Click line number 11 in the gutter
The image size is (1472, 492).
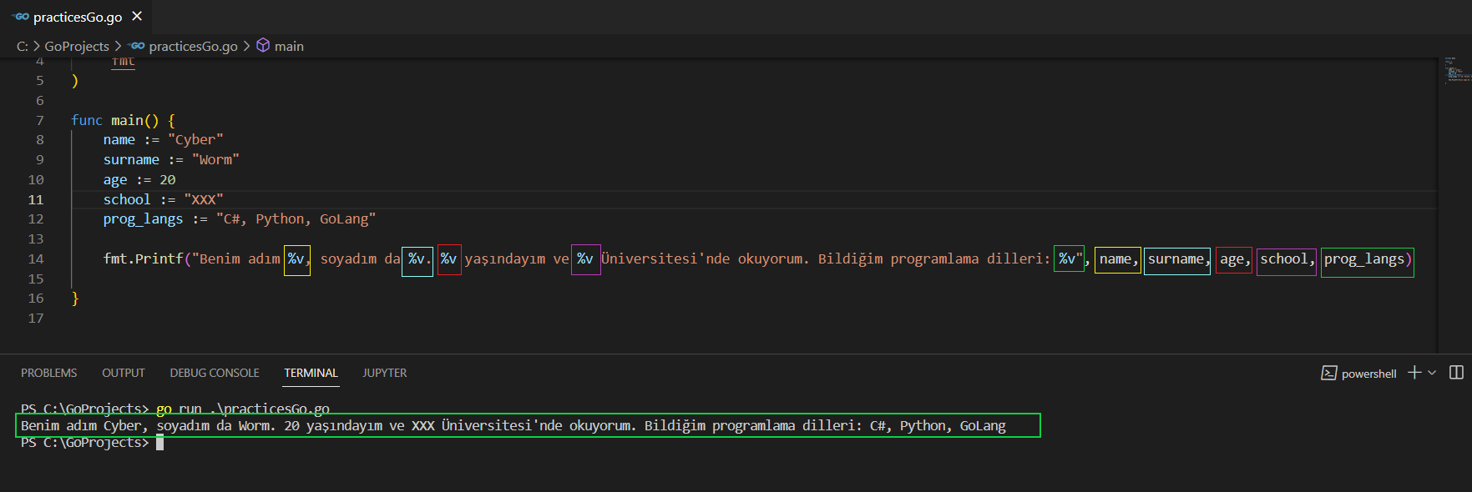(36, 199)
